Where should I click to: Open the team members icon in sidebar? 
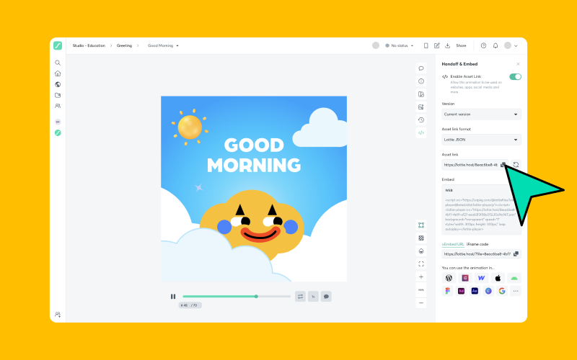coord(58,106)
